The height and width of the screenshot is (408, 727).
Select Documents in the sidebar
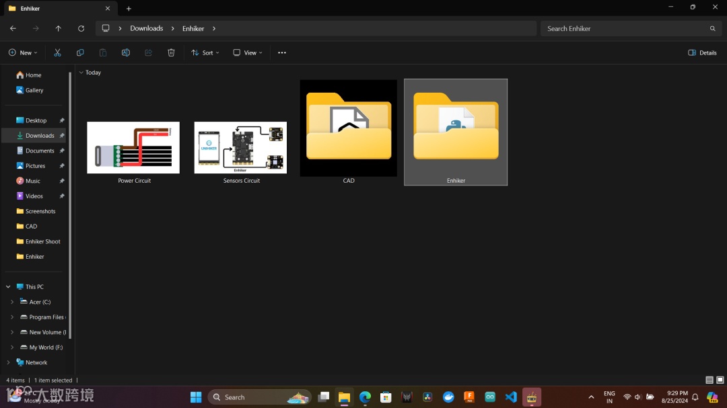point(40,151)
